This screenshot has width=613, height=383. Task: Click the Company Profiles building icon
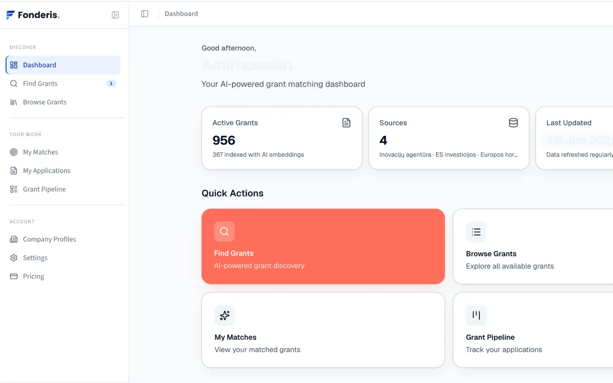point(14,239)
